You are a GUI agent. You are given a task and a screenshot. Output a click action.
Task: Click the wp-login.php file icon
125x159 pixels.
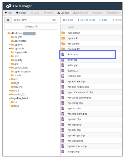pyautogui.click(x=63, y=125)
